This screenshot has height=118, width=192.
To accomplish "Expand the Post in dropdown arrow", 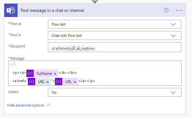I will [173, 36].
